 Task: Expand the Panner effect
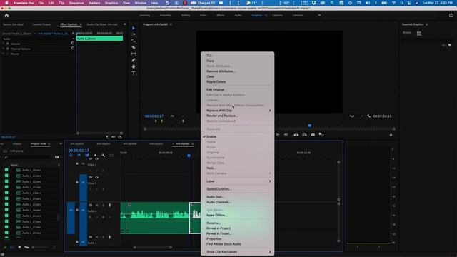[4, 54]
